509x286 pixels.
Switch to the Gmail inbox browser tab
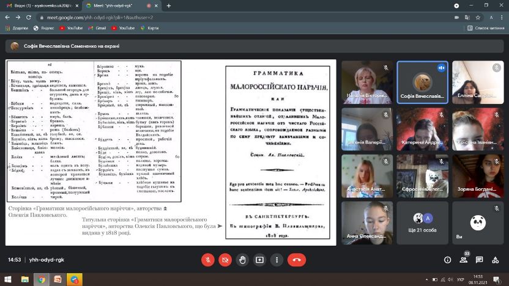tap(40, 5)
